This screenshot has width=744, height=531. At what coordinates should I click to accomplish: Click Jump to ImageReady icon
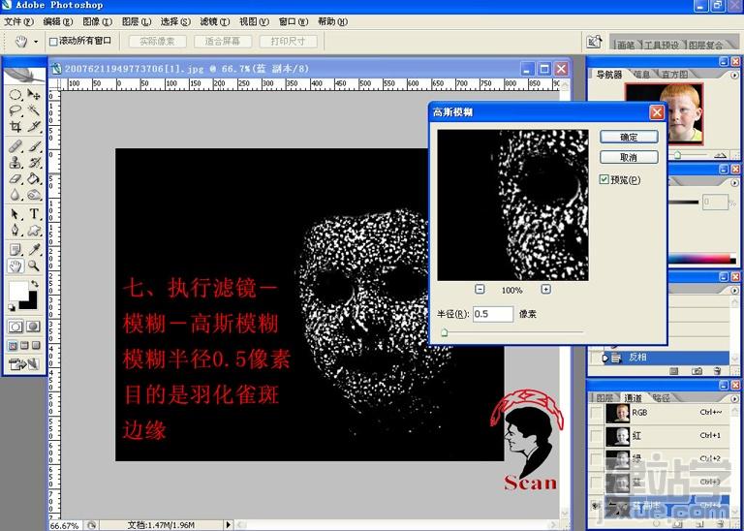23,364
